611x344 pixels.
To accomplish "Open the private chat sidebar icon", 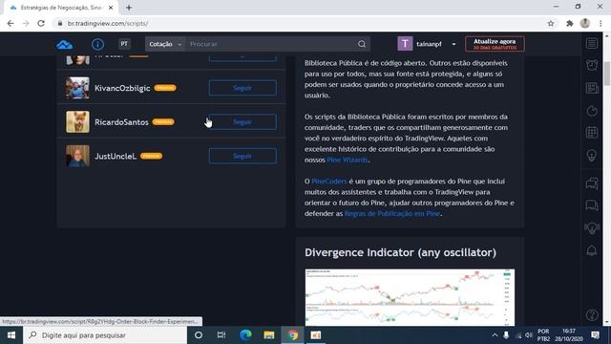I will (x=592, y=205).
